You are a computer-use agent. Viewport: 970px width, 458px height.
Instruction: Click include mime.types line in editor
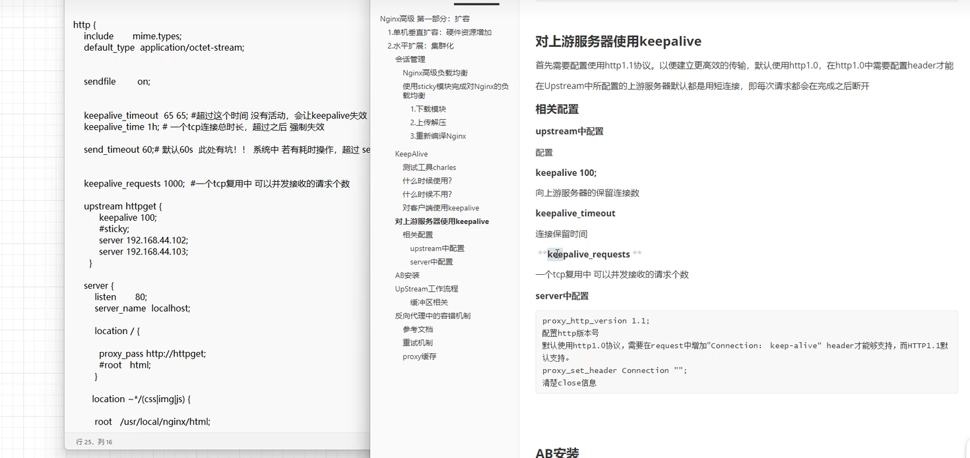(133, 36)
